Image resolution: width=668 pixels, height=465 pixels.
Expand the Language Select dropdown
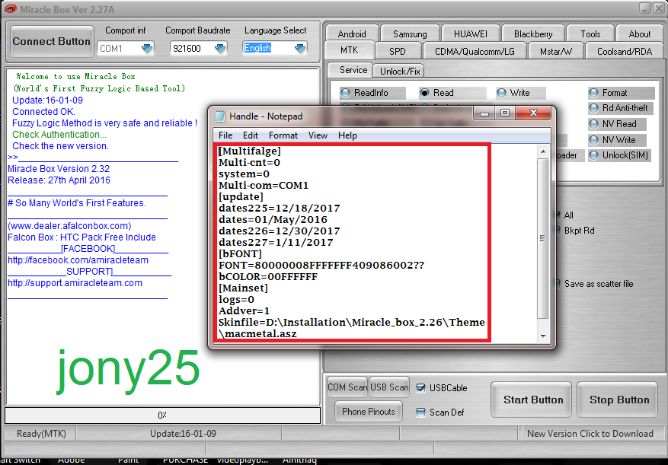(299, 49)
